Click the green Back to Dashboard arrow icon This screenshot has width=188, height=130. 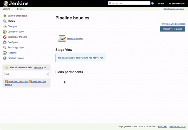(x=5, y=16)
